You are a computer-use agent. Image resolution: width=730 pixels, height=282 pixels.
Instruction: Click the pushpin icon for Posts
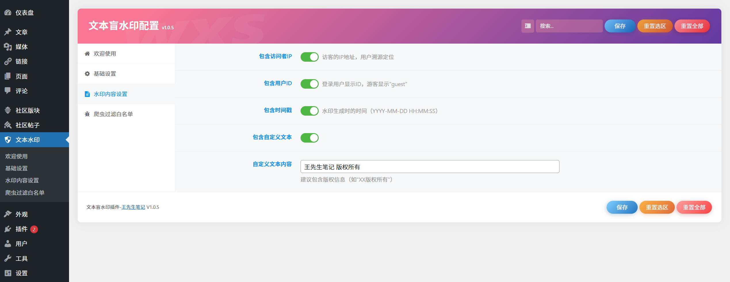pyautogui.click(x=8, y=32)
